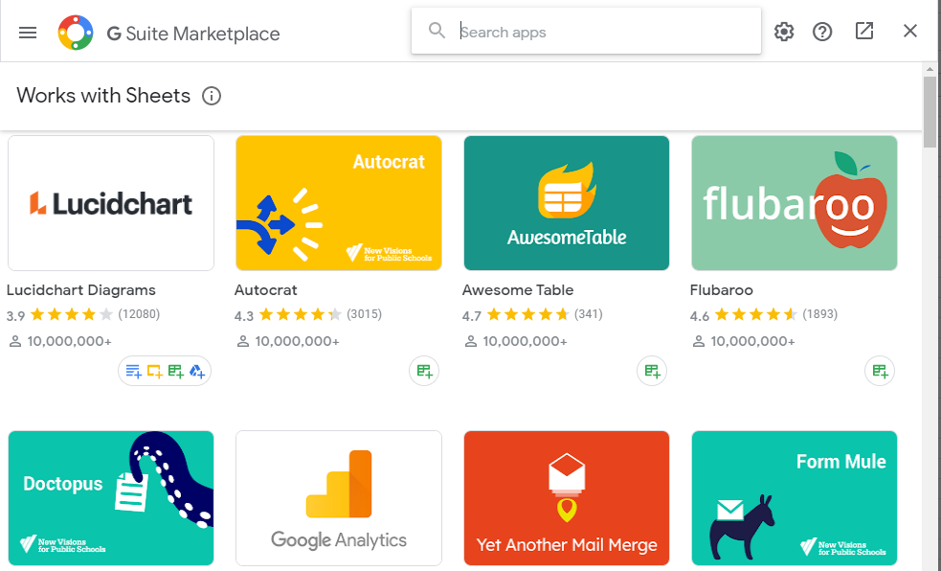941x571 pixels.
Task: Open the Doctopus app card
Action: pos(111,498)
